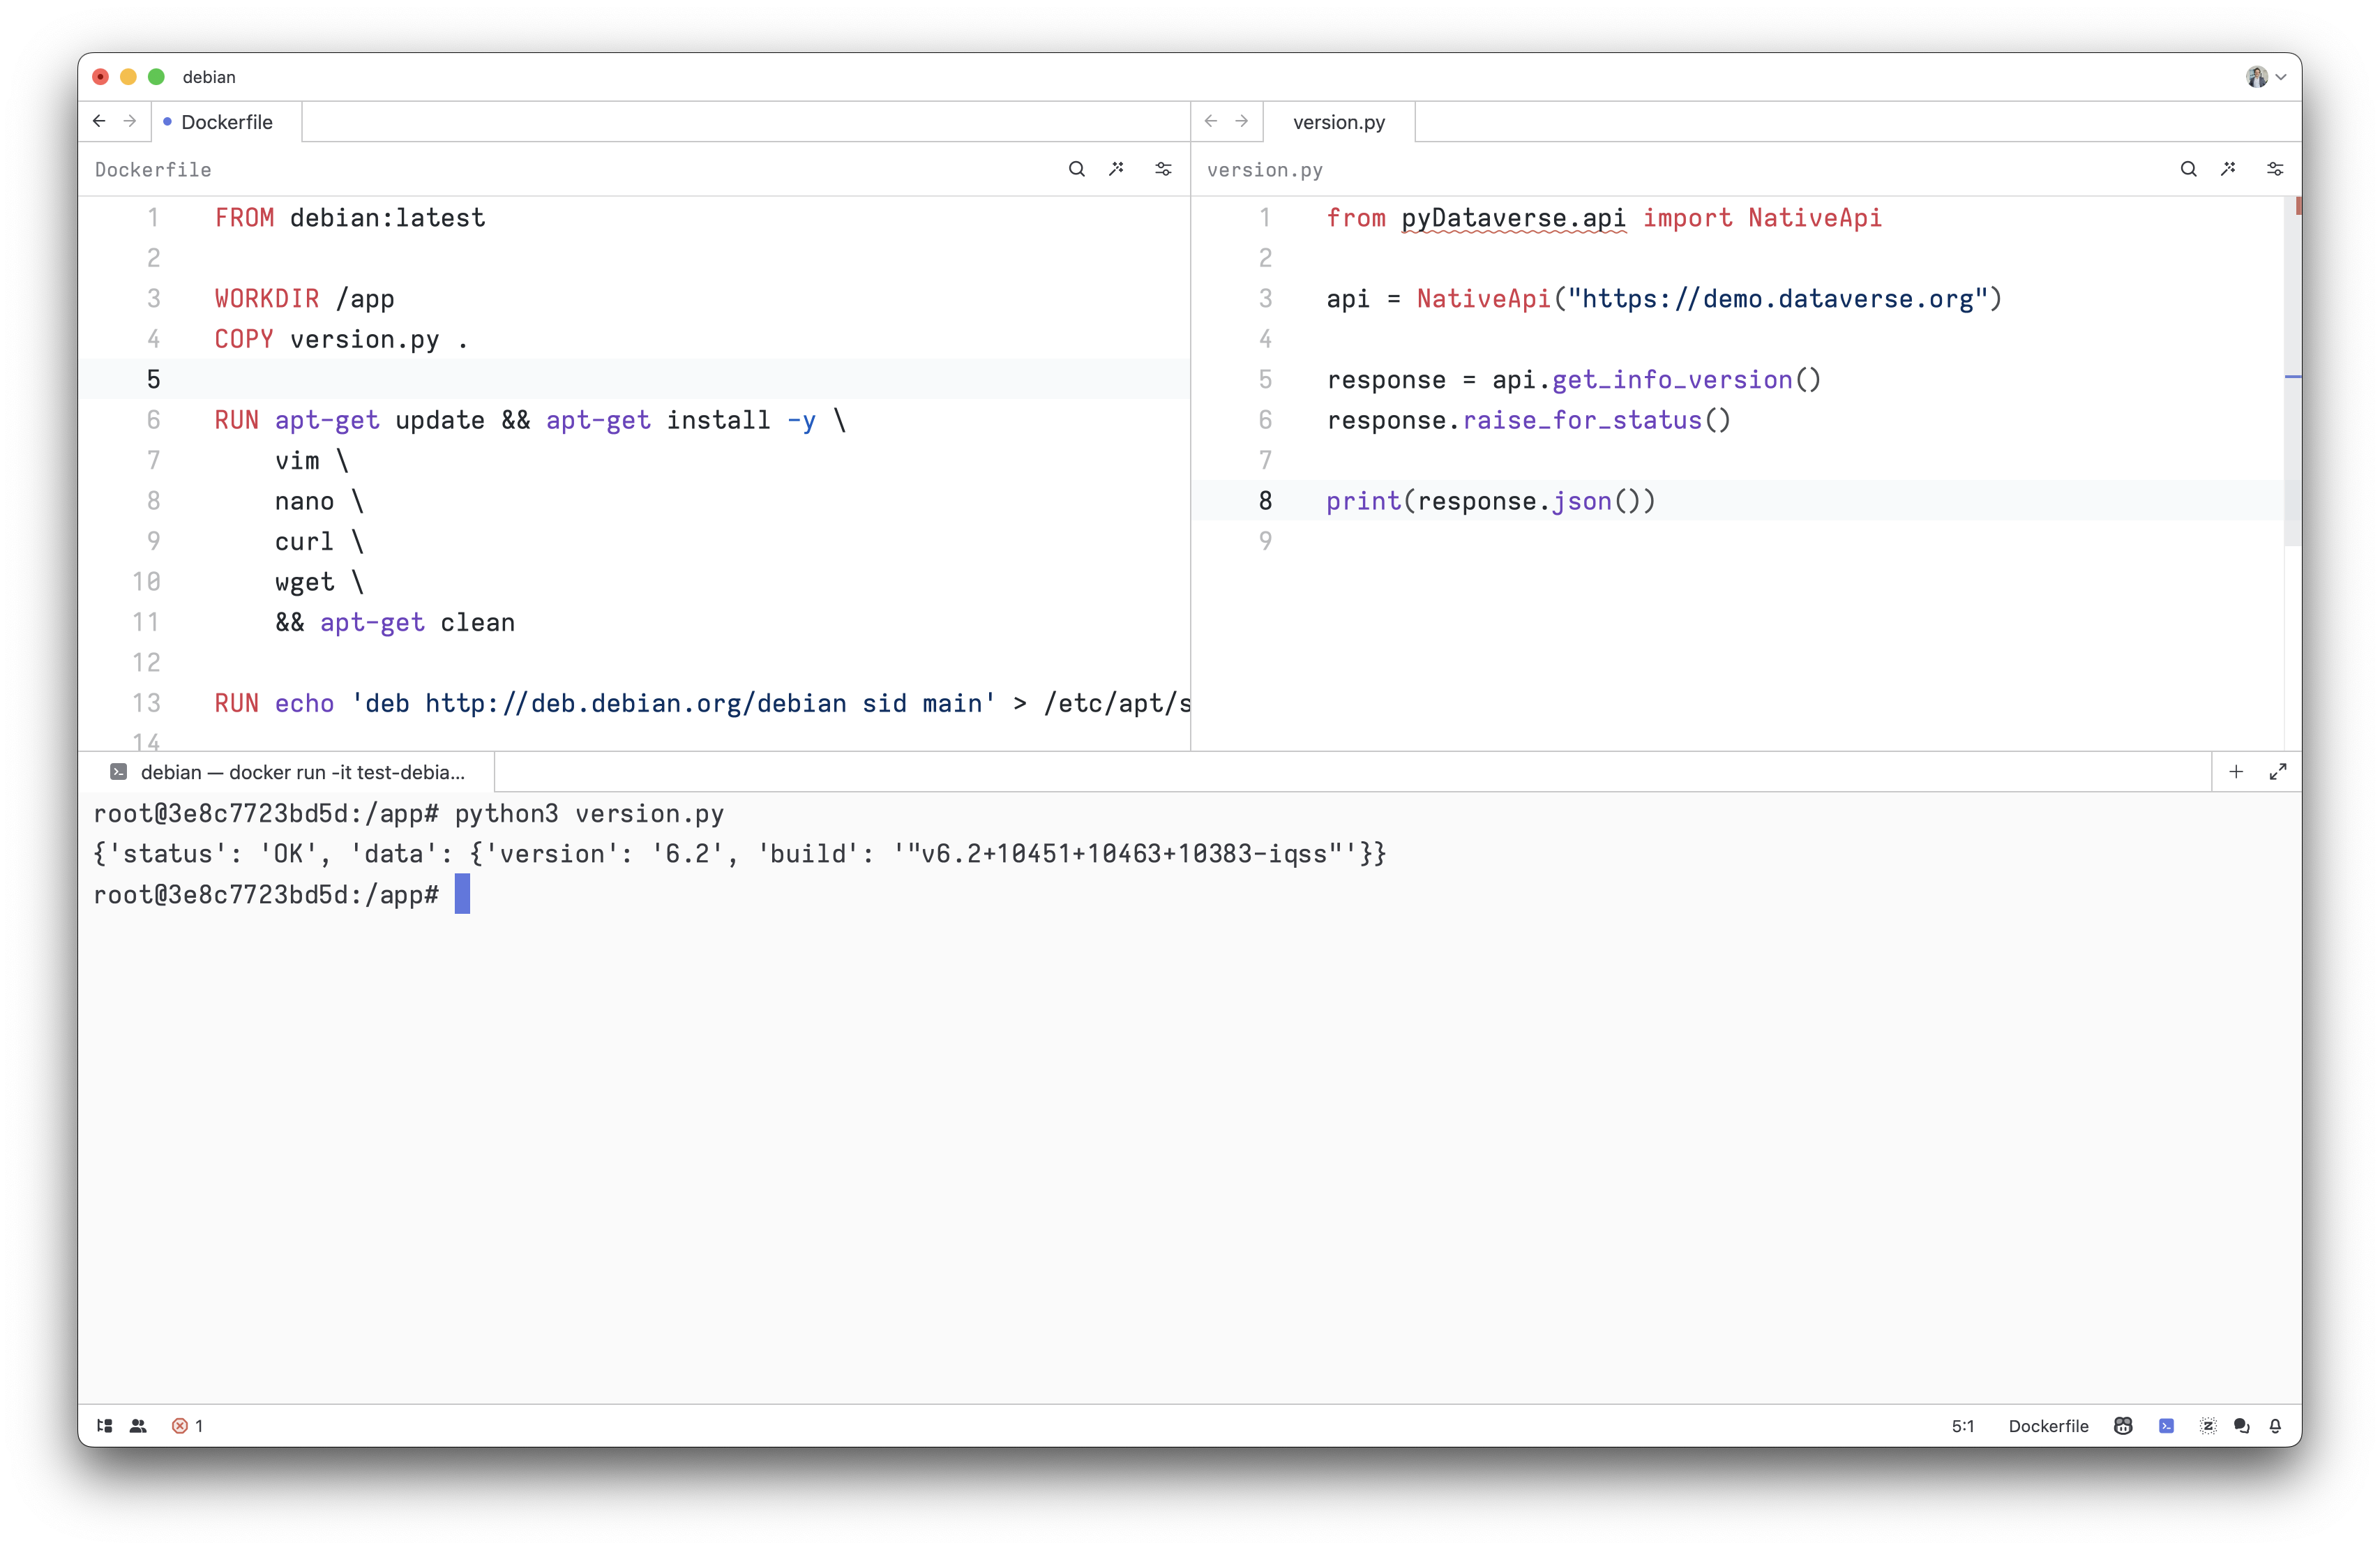Select the Dockerfile tab
Screen dimensions: 2380x1550
pos(226,122)
